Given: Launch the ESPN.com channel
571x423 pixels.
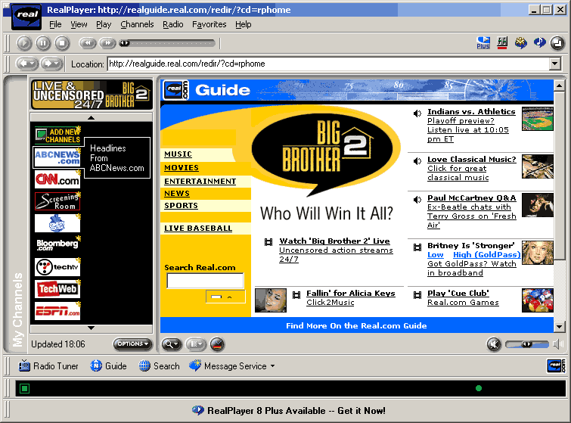Looking at the screenshot, I should tap(57, 311).
